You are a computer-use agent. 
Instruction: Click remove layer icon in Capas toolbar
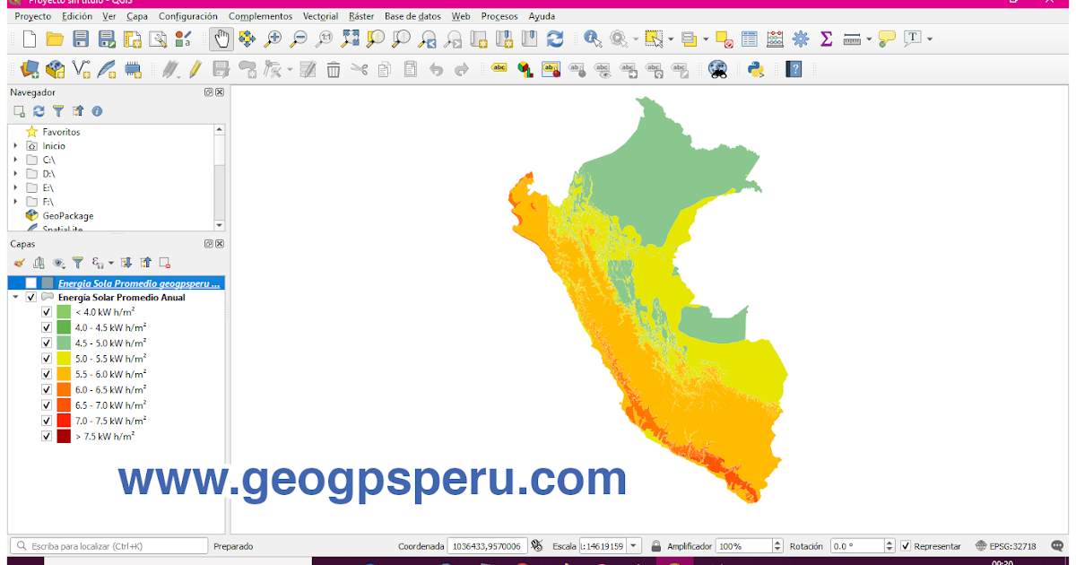(165, 263)
